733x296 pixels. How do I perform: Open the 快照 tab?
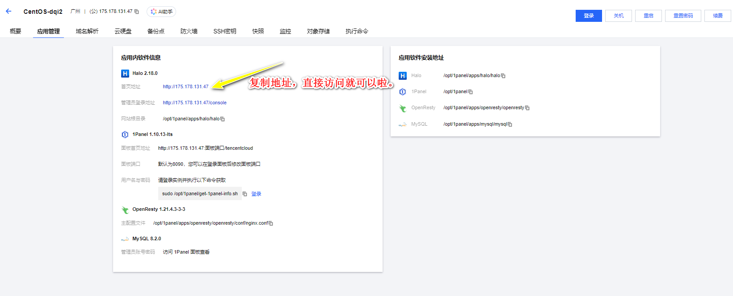pyautogui.click(x=258, y=31)
